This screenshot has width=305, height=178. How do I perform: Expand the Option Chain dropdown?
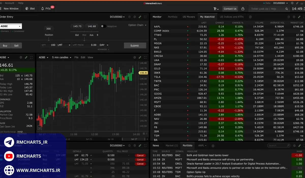pyautogui.click(x=137, y=25)
